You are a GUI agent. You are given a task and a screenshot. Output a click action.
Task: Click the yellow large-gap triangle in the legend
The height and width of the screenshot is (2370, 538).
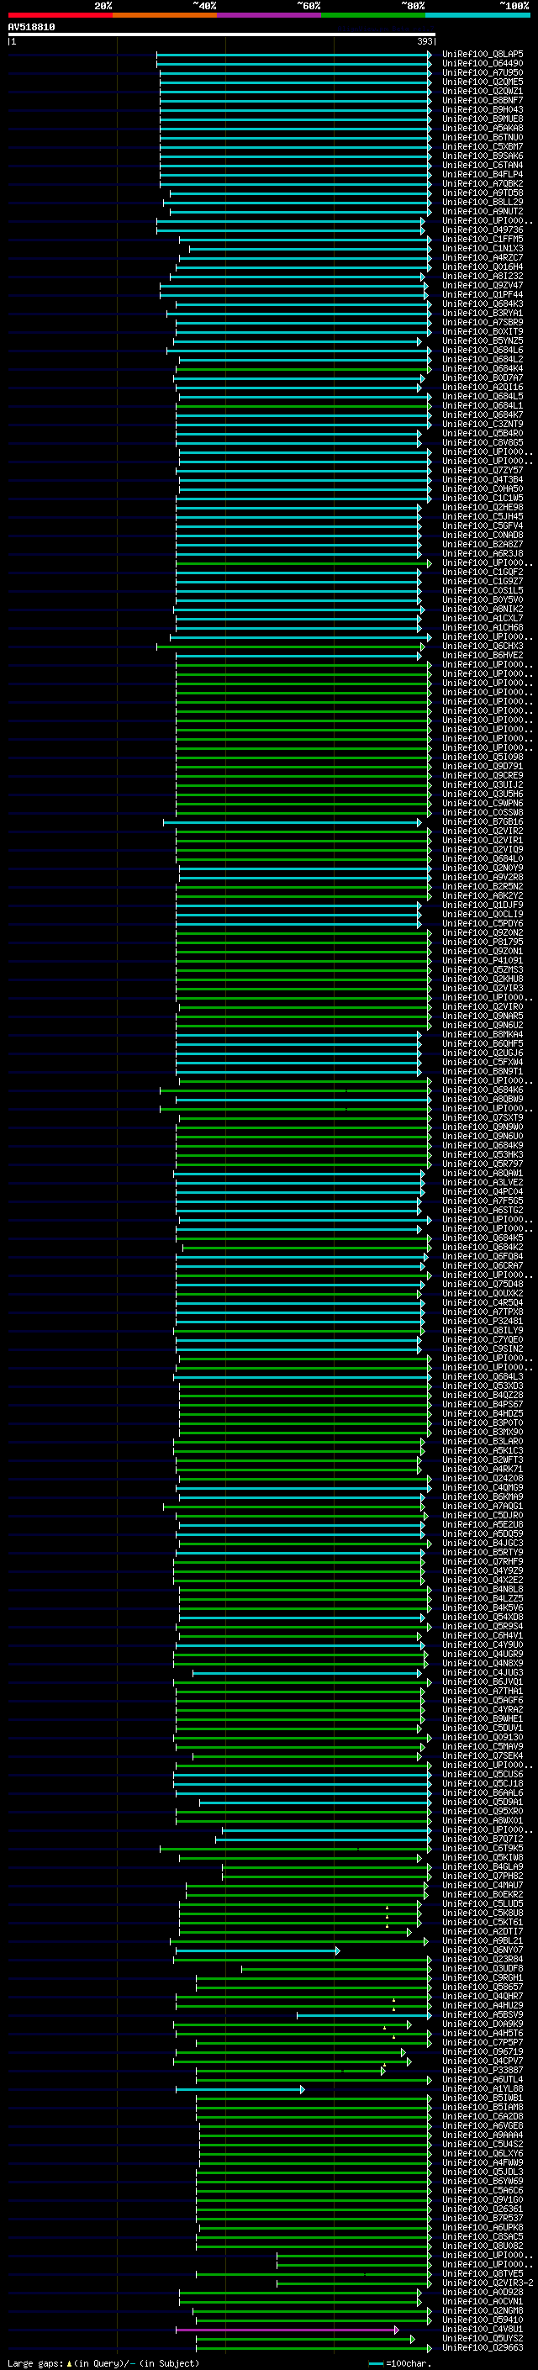(69, 2363)
